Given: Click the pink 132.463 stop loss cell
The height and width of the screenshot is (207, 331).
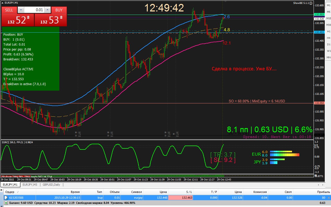Looking at the screenshot, I should coord(181,198).
